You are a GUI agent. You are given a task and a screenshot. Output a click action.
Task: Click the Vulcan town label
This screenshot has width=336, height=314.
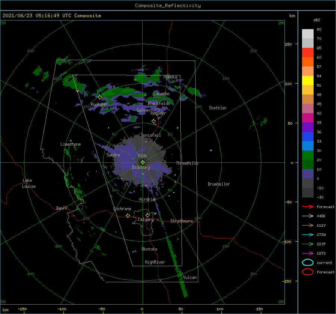point(190,277)
